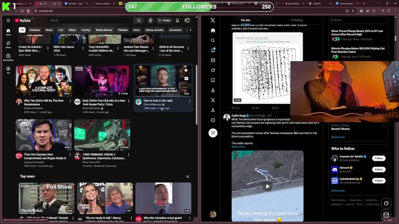This screenshot has height=224, width=399.
Task: Reply to the 3D map post
Action: coord(235,108)
